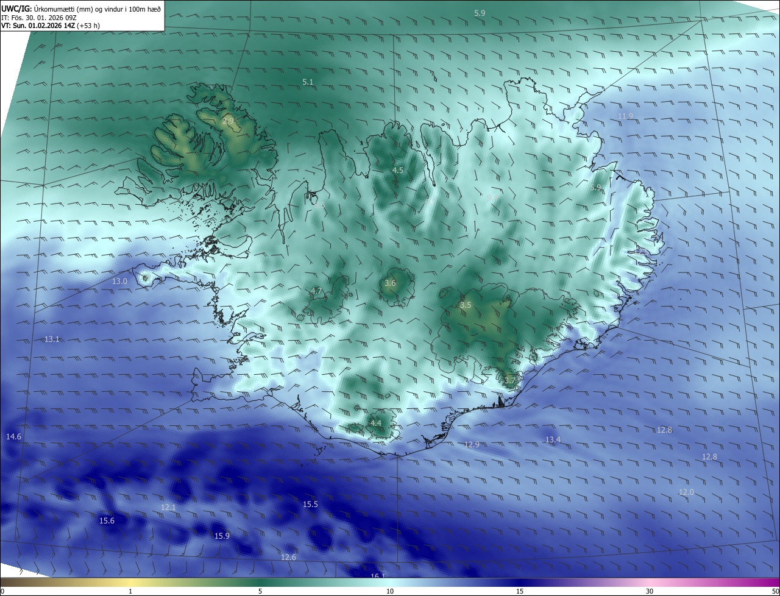Screen dimensions: 780x596
Task: Click the 12.1 value label
Action: tap(168, 507)
